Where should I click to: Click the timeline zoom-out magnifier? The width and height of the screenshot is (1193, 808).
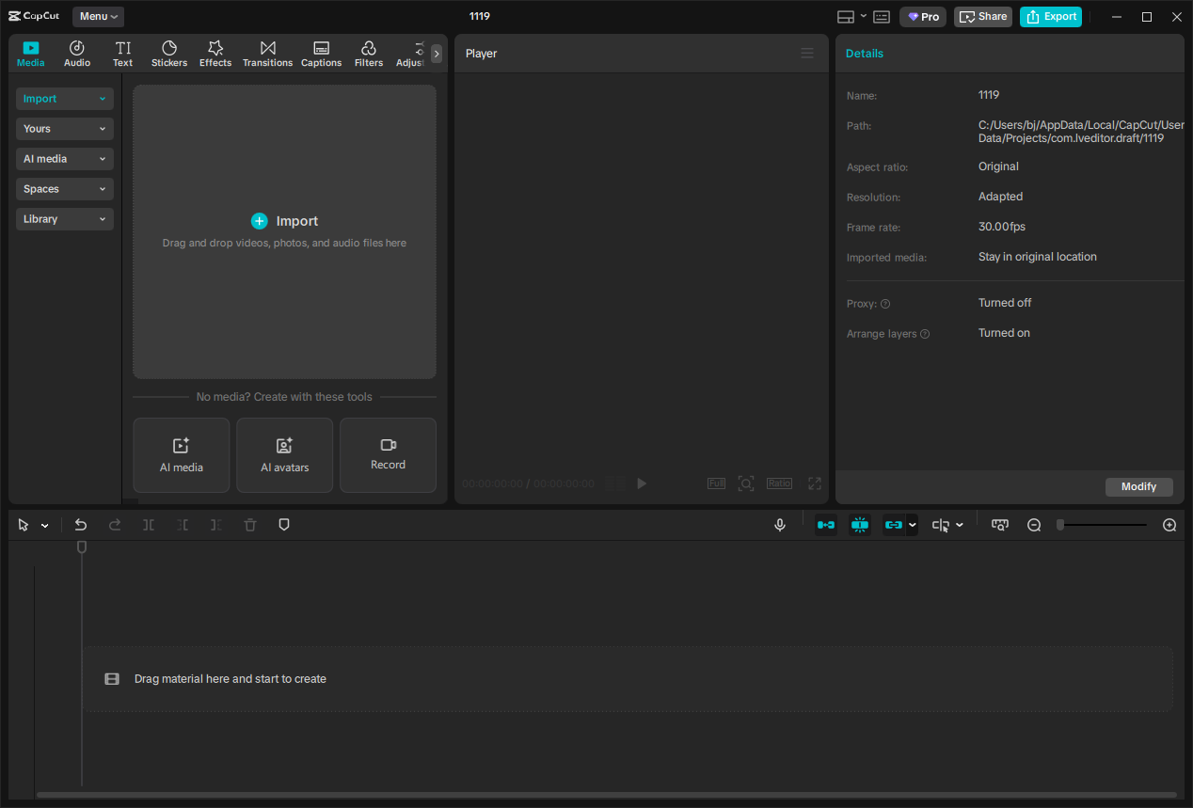[1034, 524]
